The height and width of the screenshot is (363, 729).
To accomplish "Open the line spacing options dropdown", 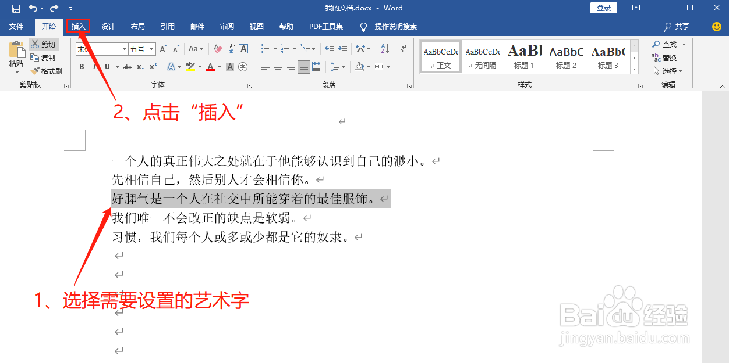I will point(343,67).
